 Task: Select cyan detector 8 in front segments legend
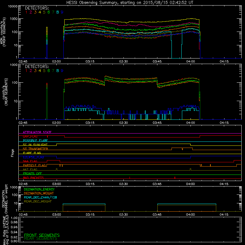pyautogui.click(x=58, y=12)
